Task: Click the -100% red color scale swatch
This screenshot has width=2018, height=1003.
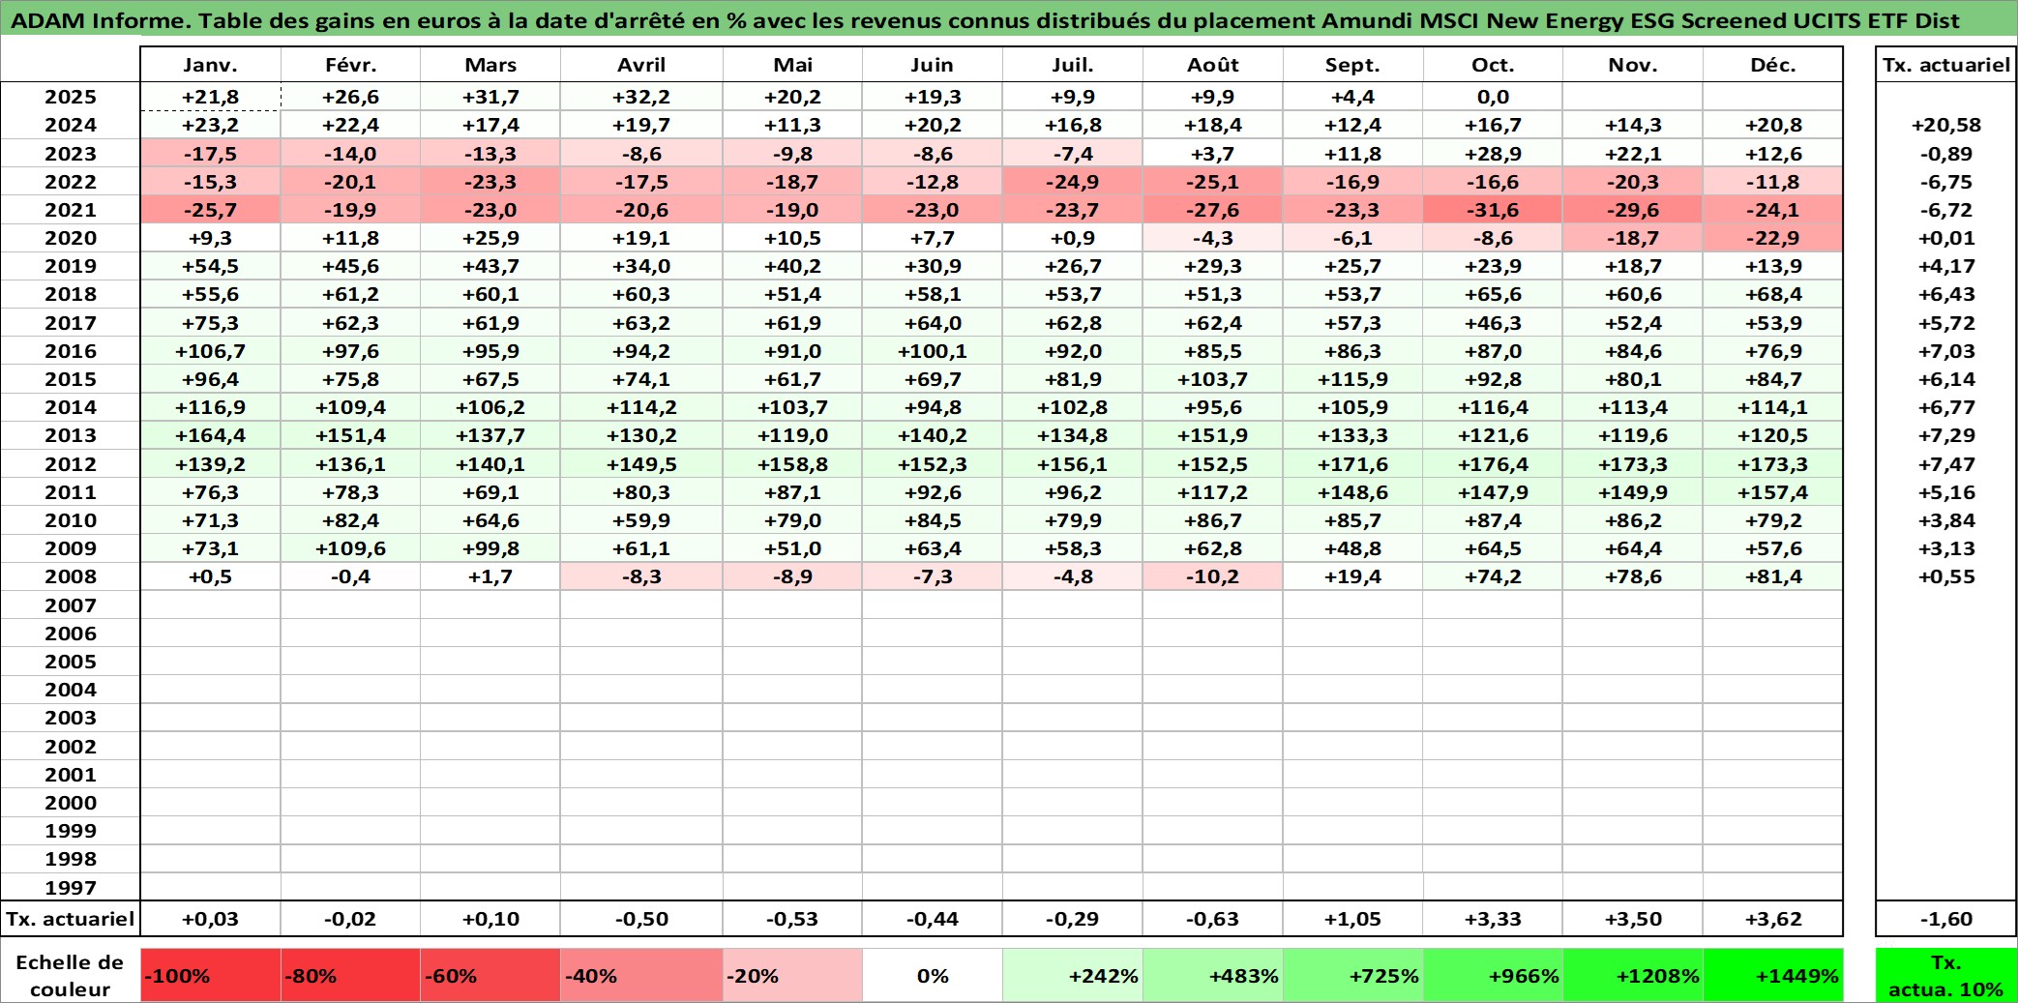Action: (x=210, y=975)
